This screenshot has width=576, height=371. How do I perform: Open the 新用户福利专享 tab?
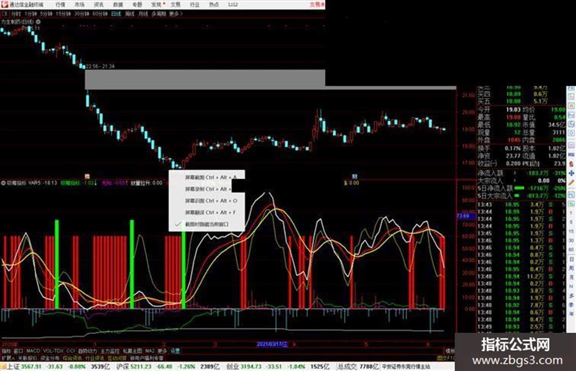[146, 358]
